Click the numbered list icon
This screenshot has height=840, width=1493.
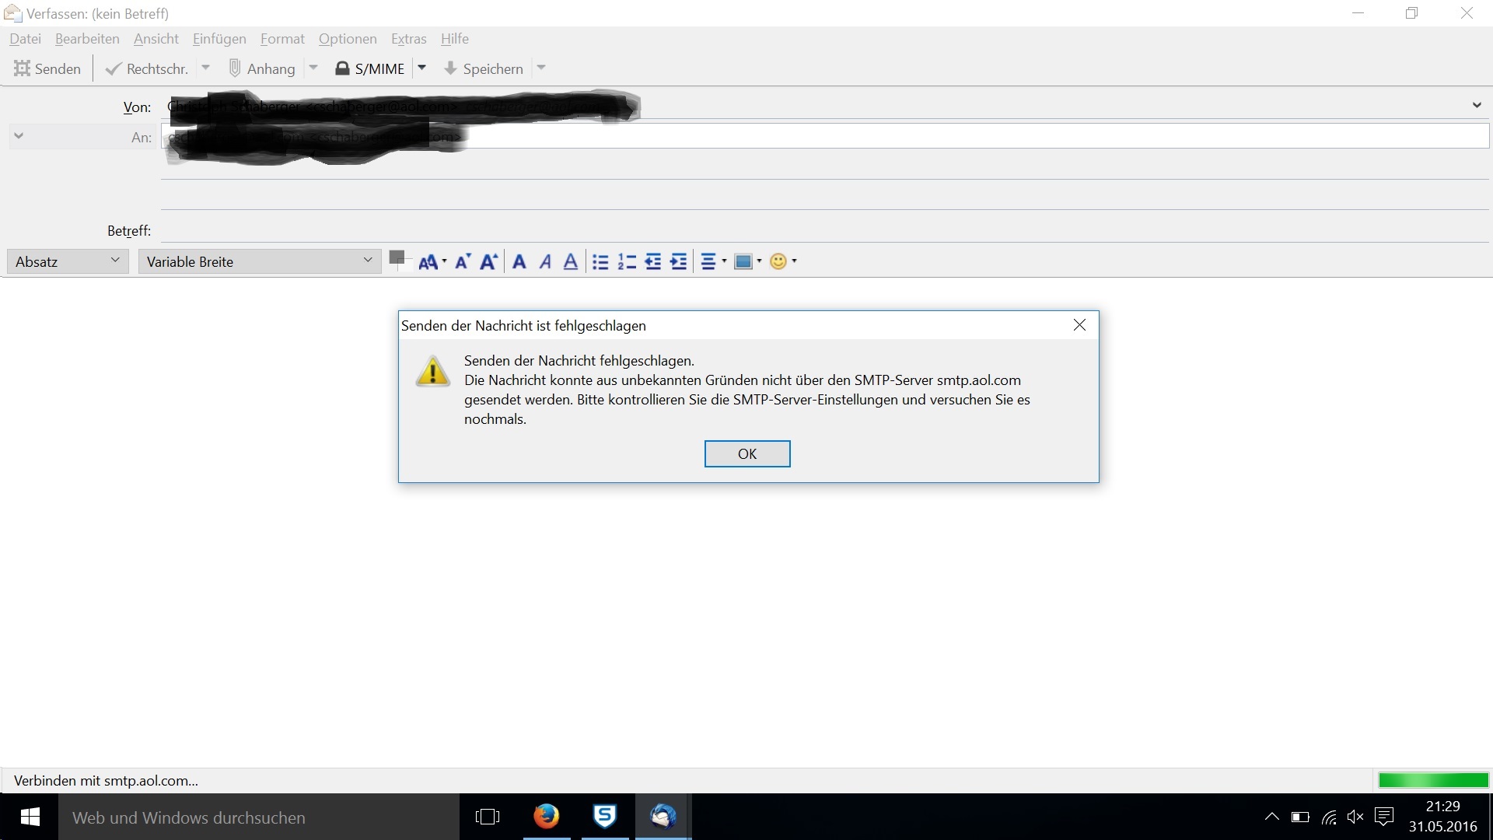tap(627, 262)
